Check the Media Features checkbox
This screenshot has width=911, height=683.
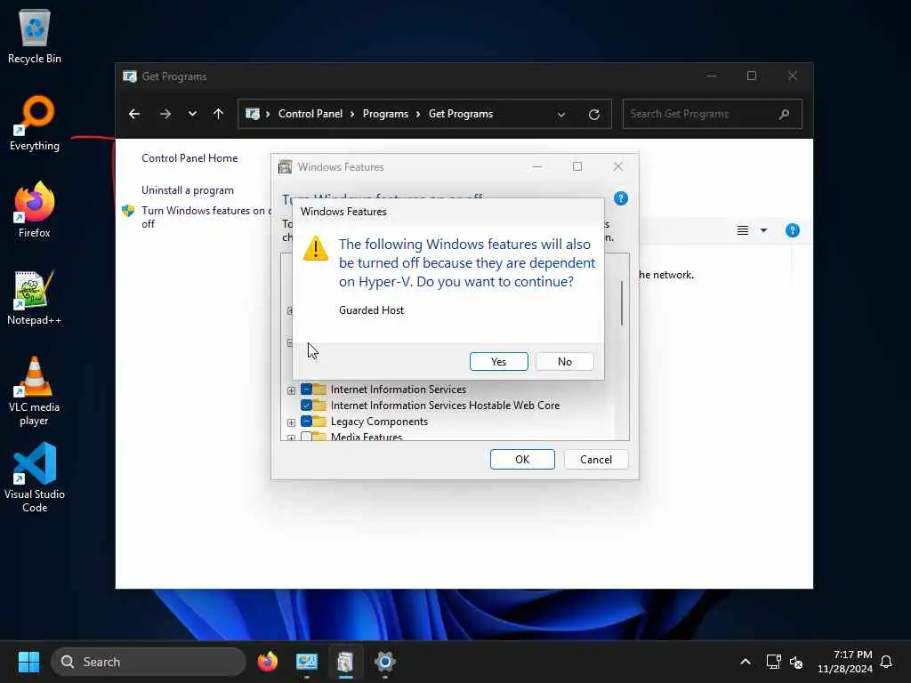(x=306, y=436)
